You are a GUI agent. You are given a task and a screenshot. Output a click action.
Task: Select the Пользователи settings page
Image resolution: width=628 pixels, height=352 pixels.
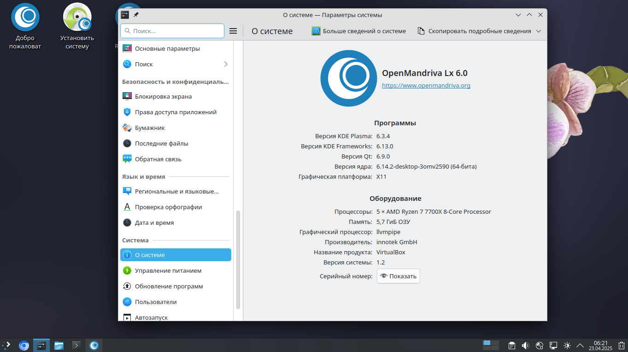click(176, 302)
